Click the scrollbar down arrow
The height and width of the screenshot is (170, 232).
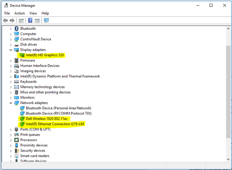point(228,159)
